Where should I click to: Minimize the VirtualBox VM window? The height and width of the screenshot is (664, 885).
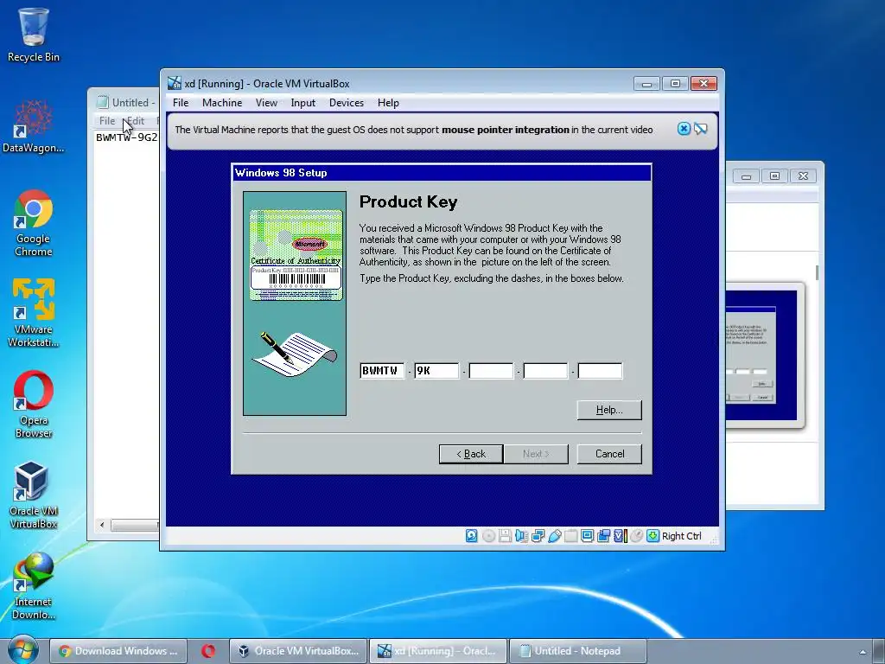[646, 84]
